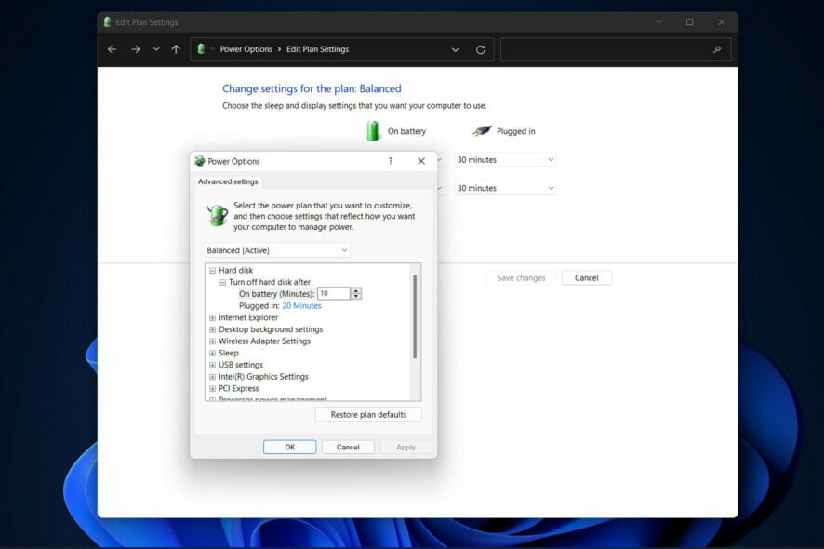Expand Intel(R) Graphics Settings node
824x549 pixels.
click(212, 377)
